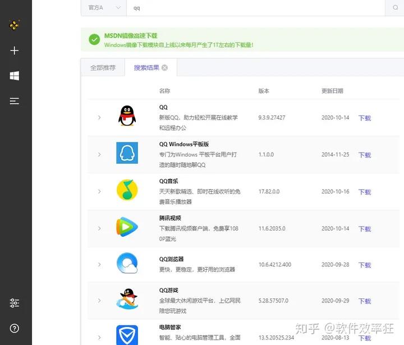This screenshot has height=345, width=404.
Task: Download QQ游戏
Action: point(365,301)
